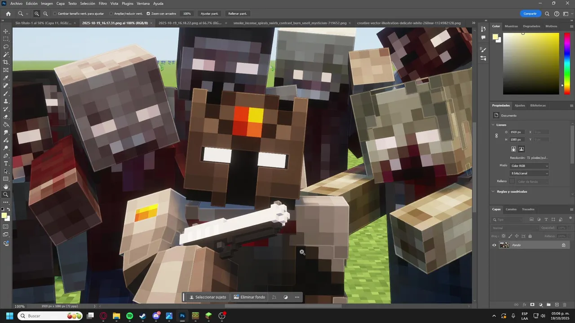Image resolution: width=575 pixels, height=323 pixels.
Task: Click the foreground color swatch in toolbox
Action: point(4,216)
